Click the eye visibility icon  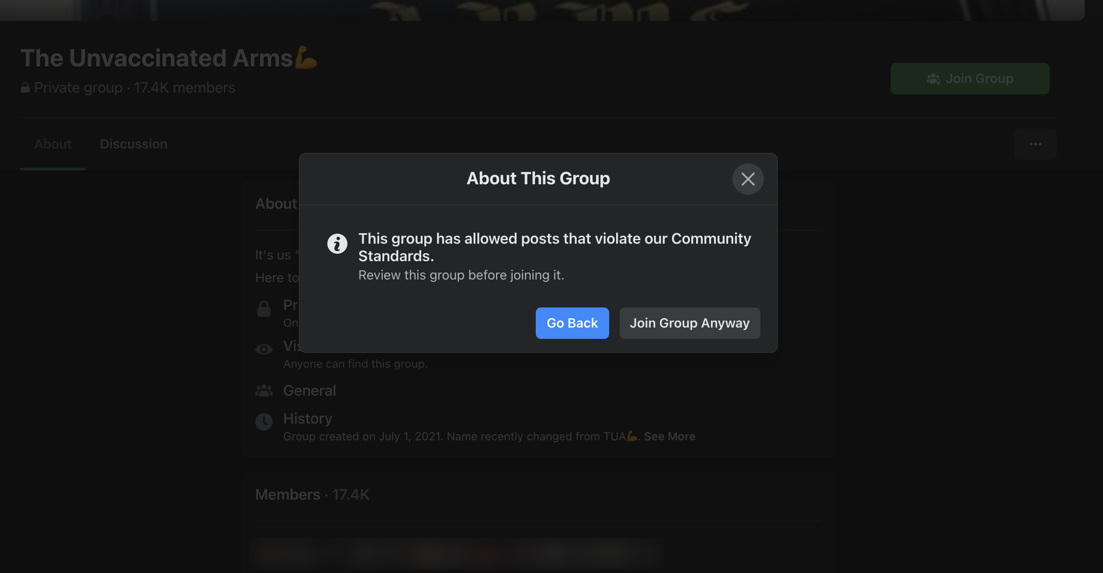[264, 349]
